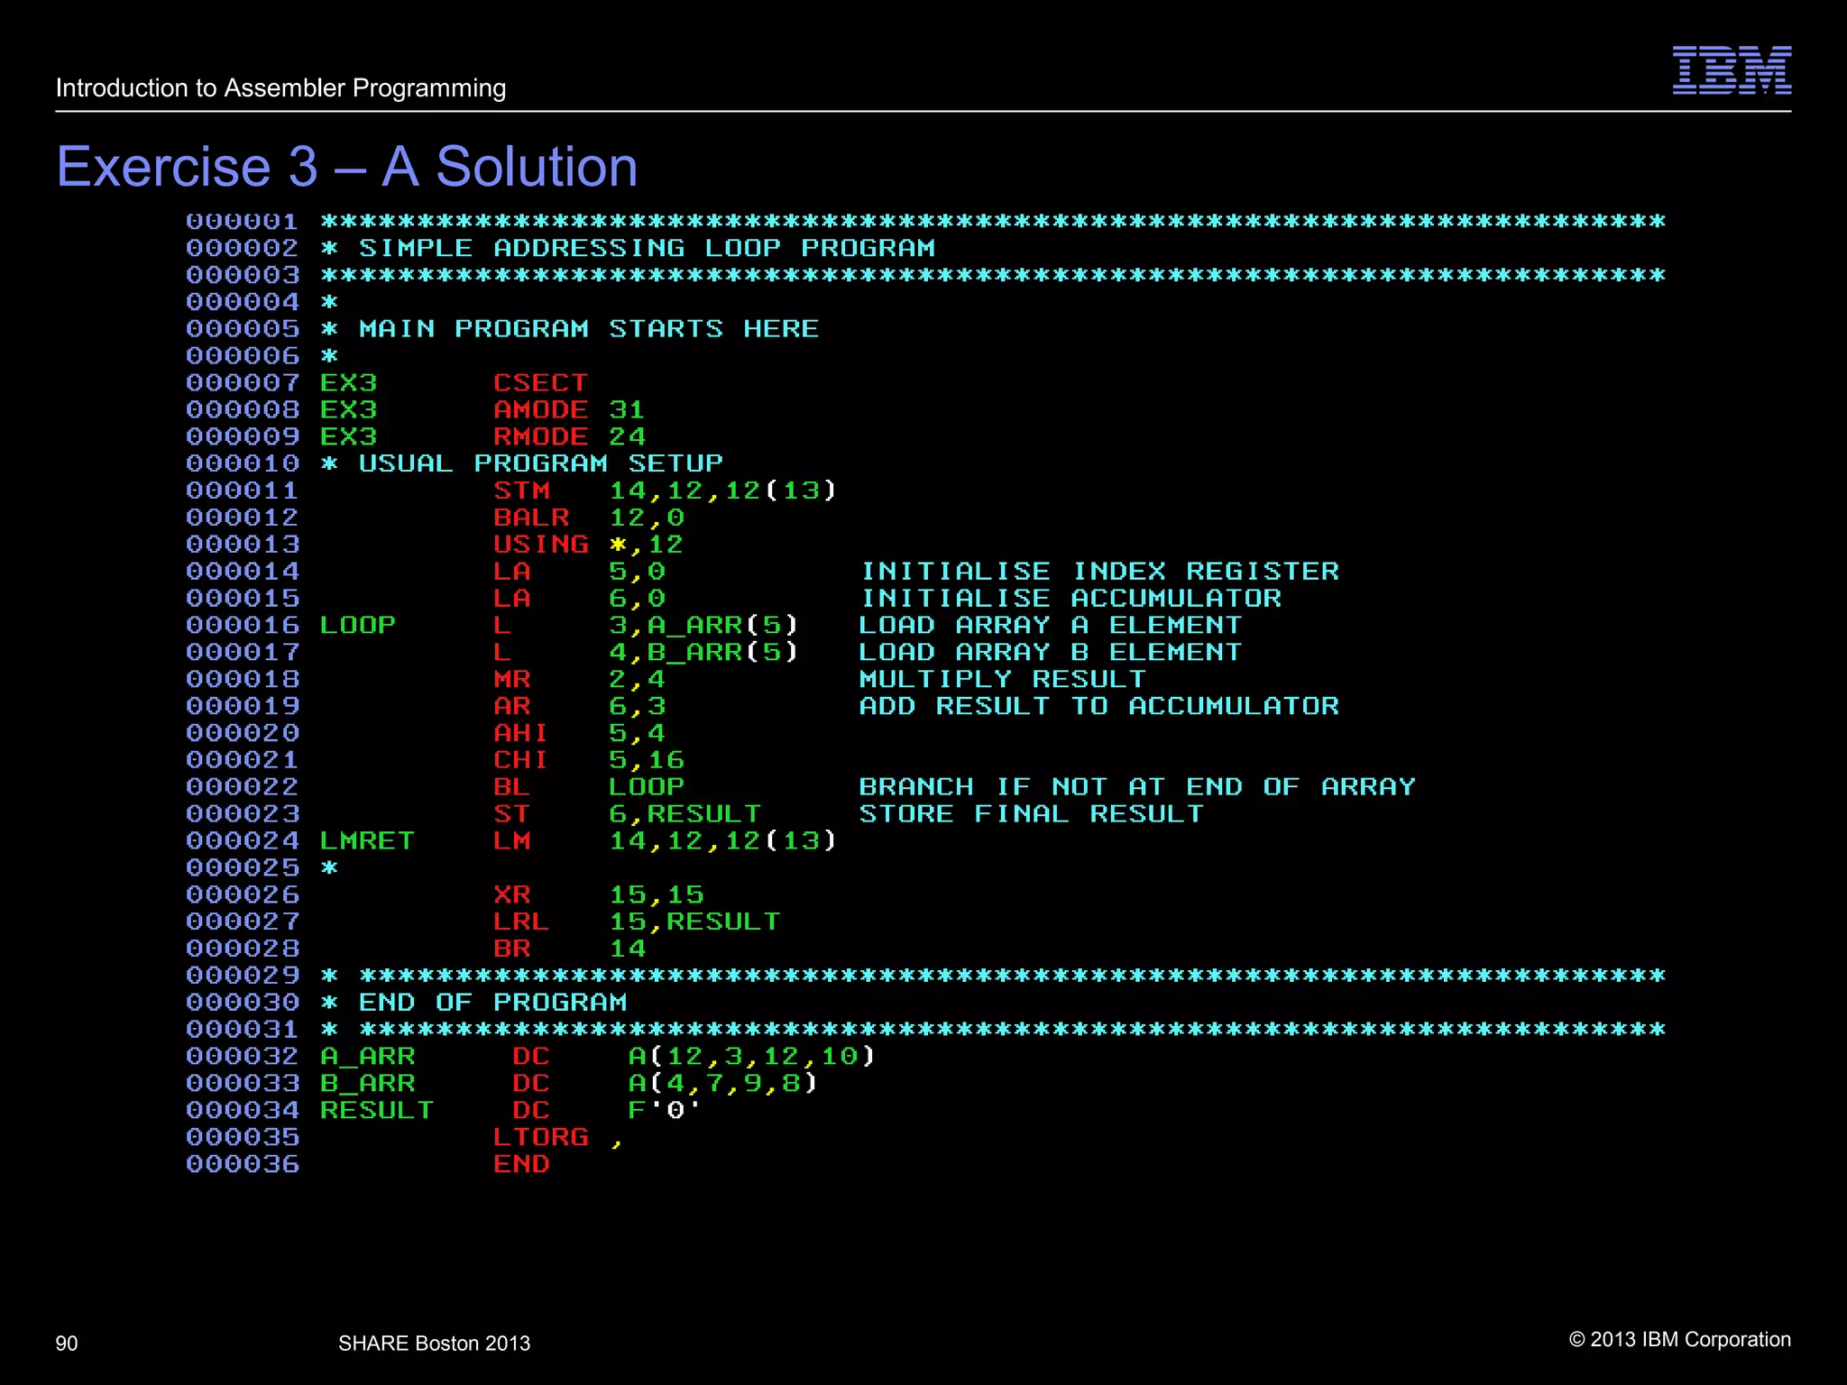The height and width of the screenshot is (1385, 1847).
Task: Click the LMRET label
Action: pyautogui.click(x=367, y=840)
